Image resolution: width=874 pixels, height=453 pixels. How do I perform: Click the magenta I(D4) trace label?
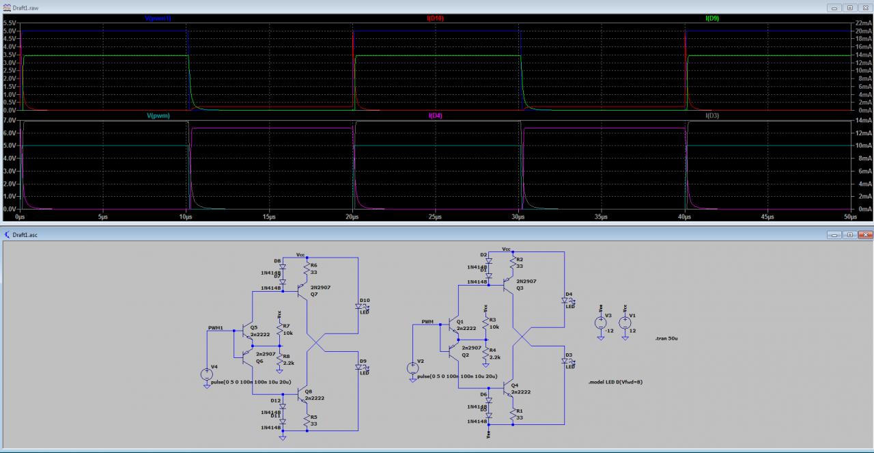pyautogui.click(x=435, y=116)
